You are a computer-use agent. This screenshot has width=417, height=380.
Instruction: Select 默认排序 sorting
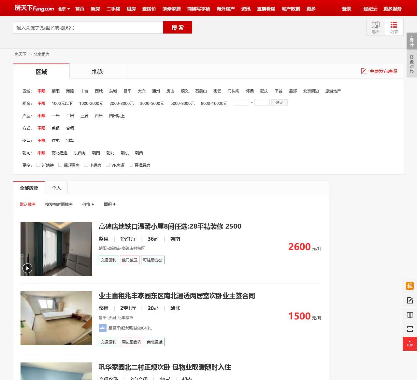[28, 204]
